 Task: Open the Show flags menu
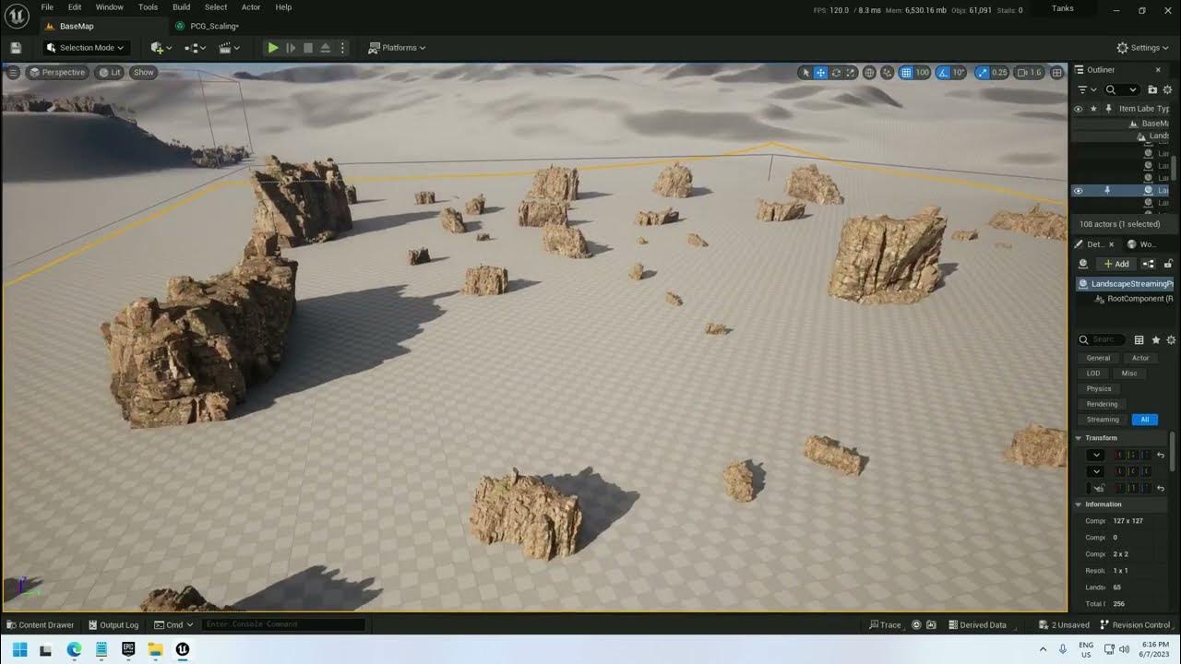[144, 72]
